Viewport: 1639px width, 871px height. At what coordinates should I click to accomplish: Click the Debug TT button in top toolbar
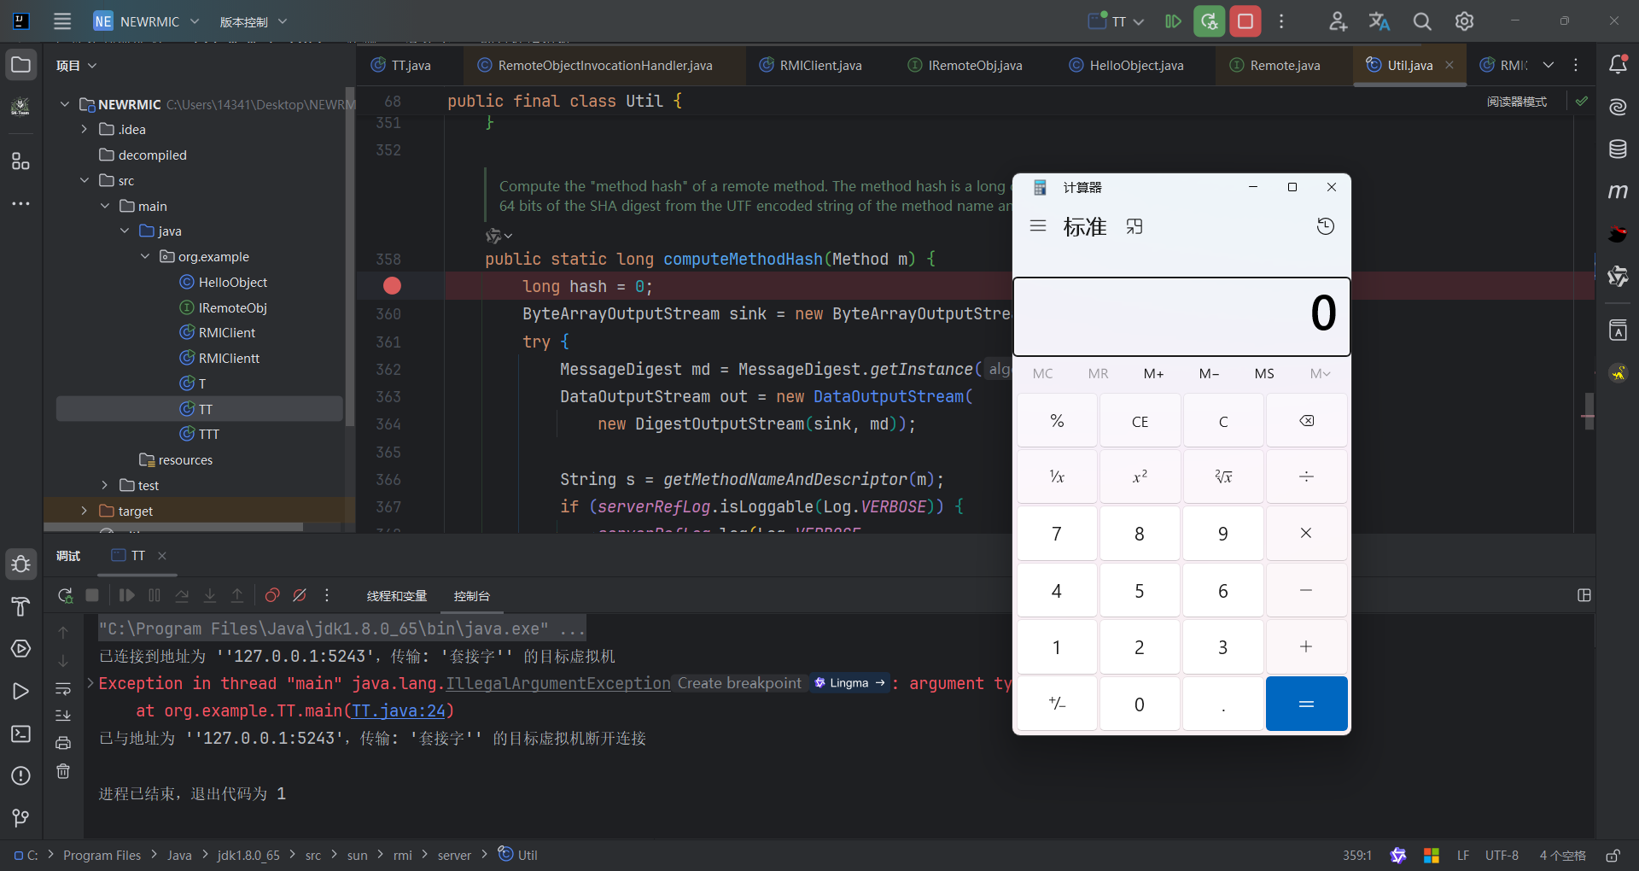click(x=1210, y=21)
